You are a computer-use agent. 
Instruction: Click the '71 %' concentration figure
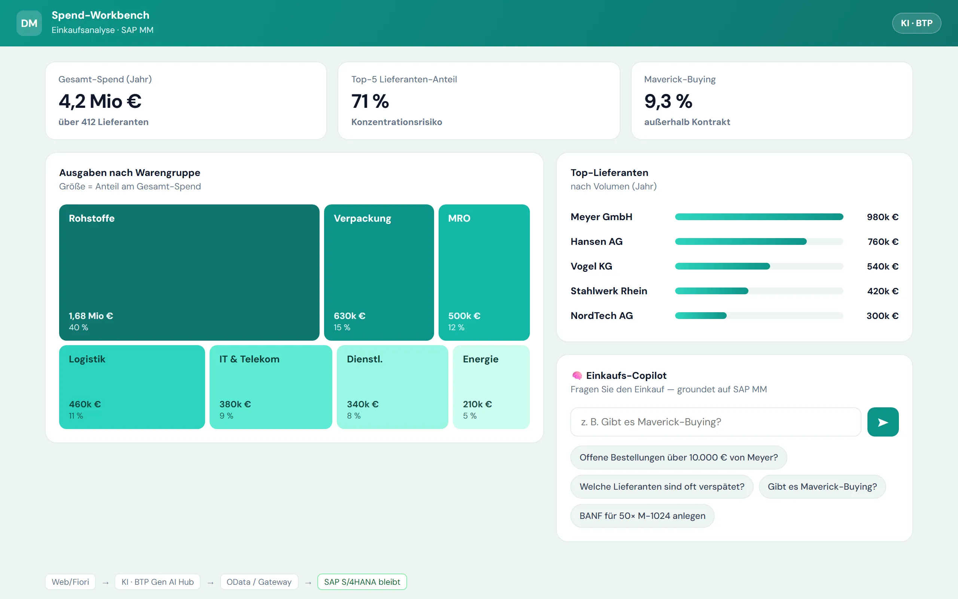click(x=370, y=101)
